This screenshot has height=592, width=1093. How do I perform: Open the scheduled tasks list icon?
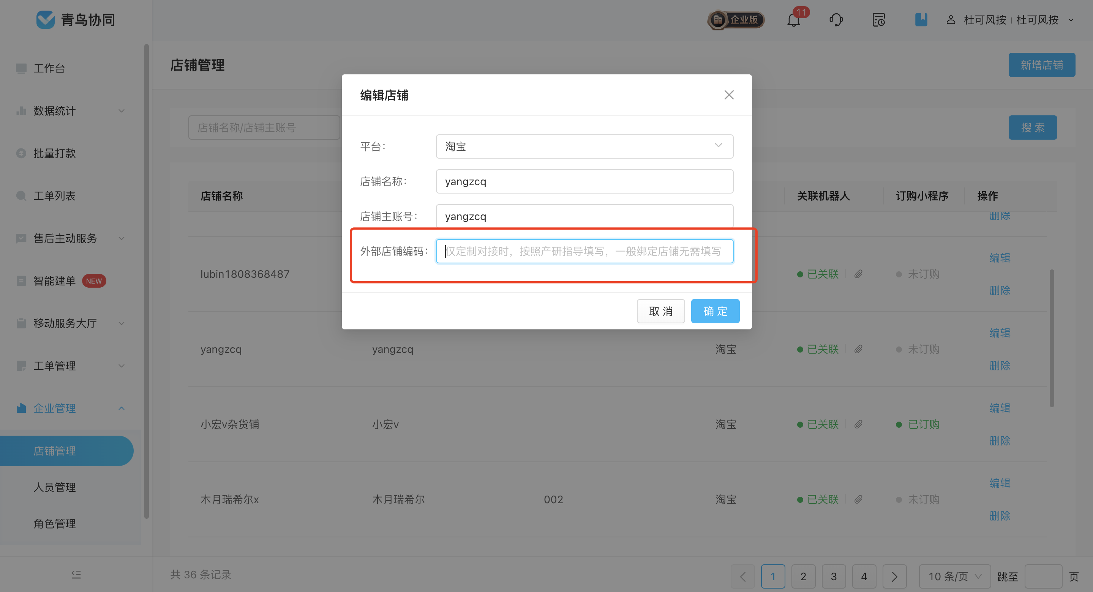[x=879, y=19]
